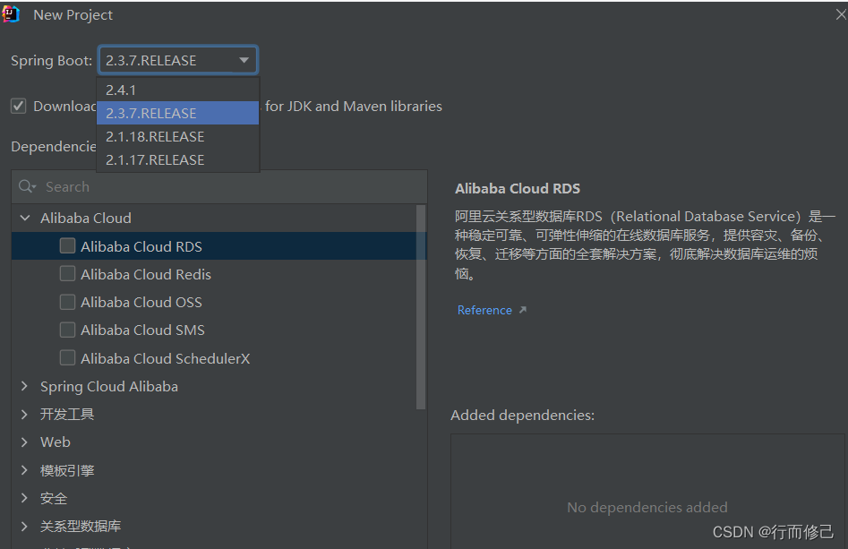Click the search magnifier icon
The image size is (848, 549).
tap(26, 186)
